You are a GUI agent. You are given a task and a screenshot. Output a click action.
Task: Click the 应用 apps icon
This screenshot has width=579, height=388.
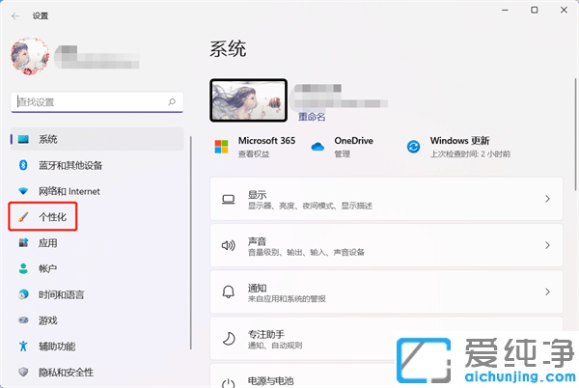[23, 242]
